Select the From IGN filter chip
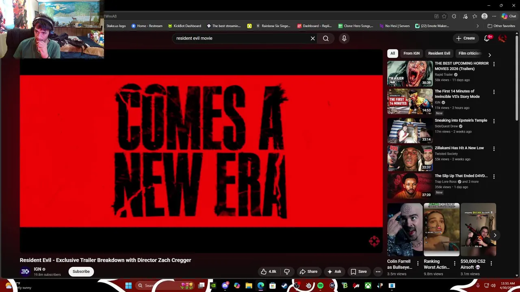The width and height of the screenshot is (520, 292). click(412, 53)
